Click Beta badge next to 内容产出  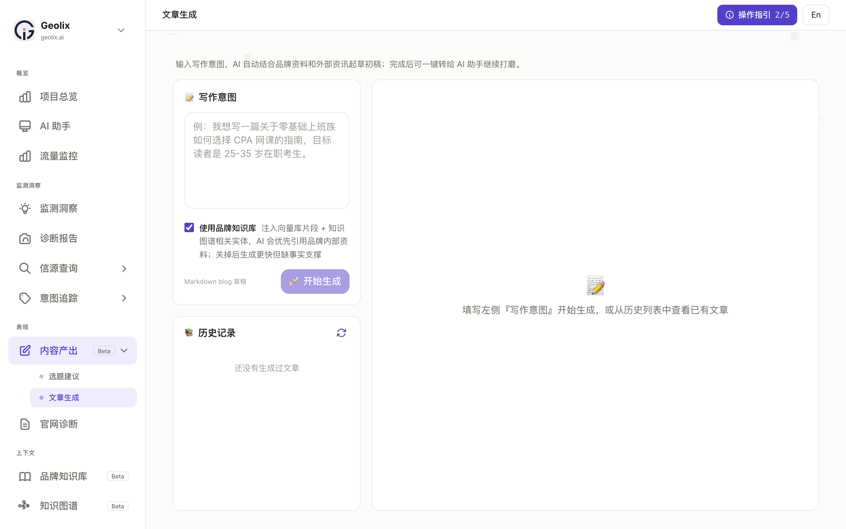click(x=104, y=351)
